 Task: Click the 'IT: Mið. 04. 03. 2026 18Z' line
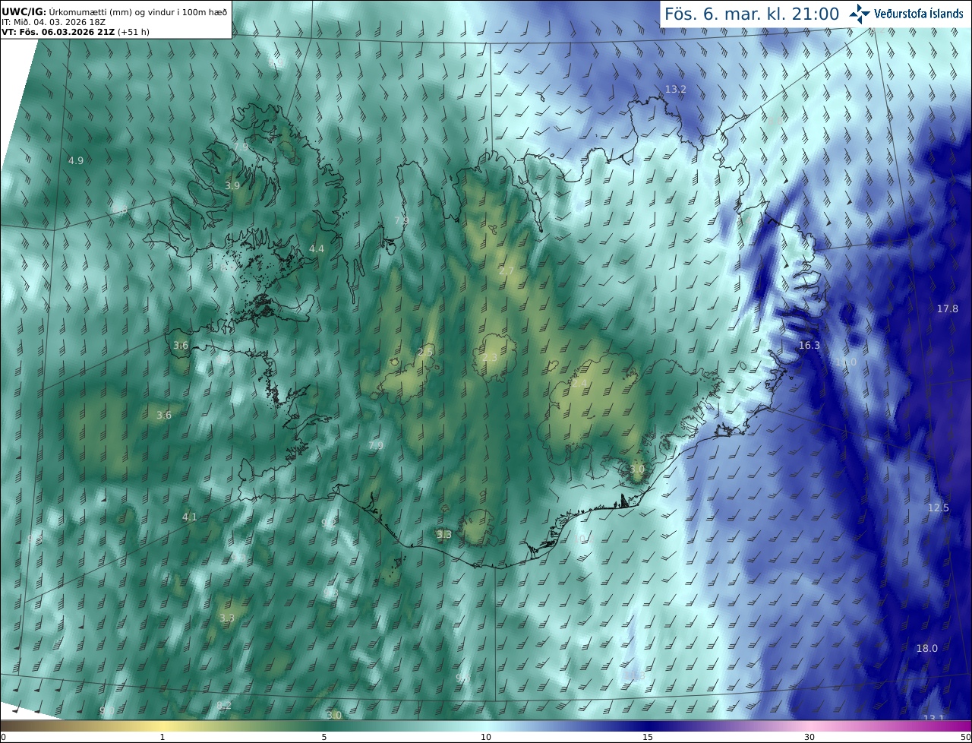point(52,22)
